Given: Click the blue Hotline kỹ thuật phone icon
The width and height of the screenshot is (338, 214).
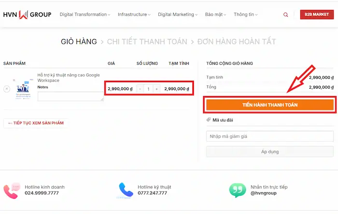Looking at the screenshot, I should [126, 190].
